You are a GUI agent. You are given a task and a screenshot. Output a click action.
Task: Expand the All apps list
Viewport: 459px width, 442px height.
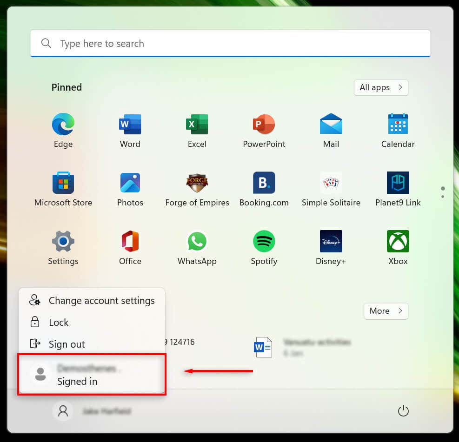pyautogui.click(x=381, y=87)
